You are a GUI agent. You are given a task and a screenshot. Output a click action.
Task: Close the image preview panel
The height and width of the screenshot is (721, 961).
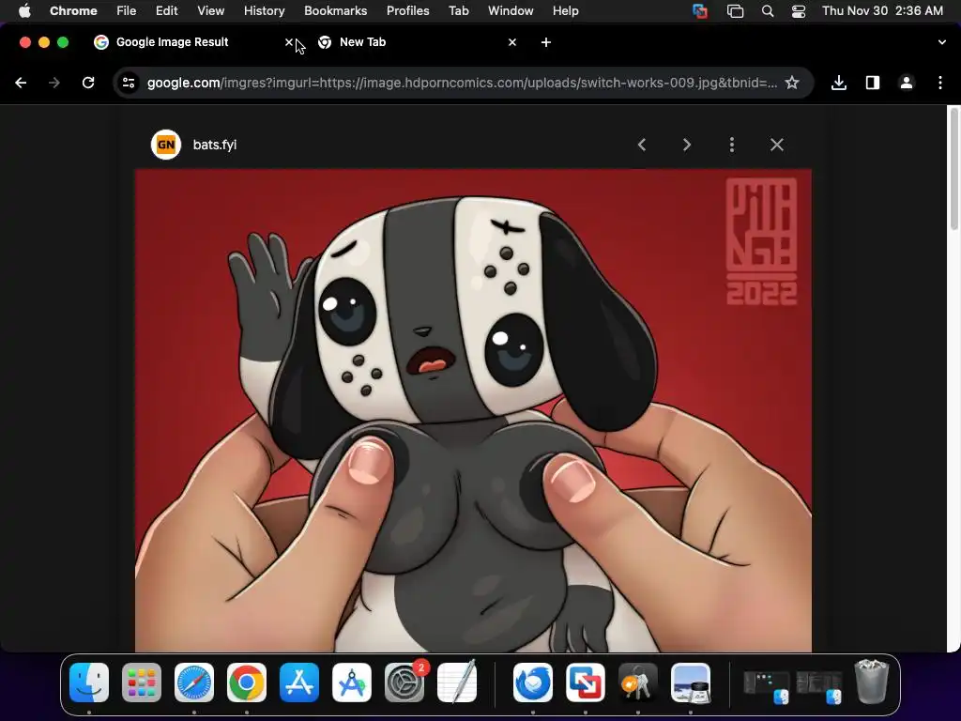pos(776,145)
